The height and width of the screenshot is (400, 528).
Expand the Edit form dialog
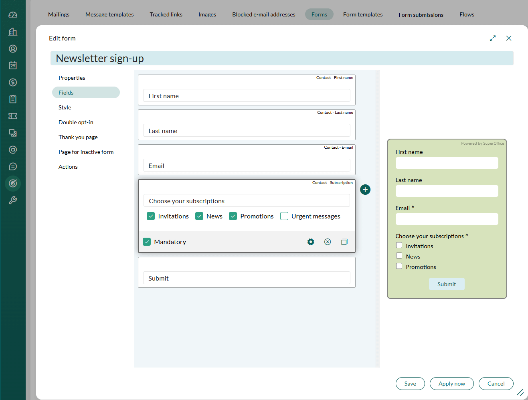tap(493, 38)
